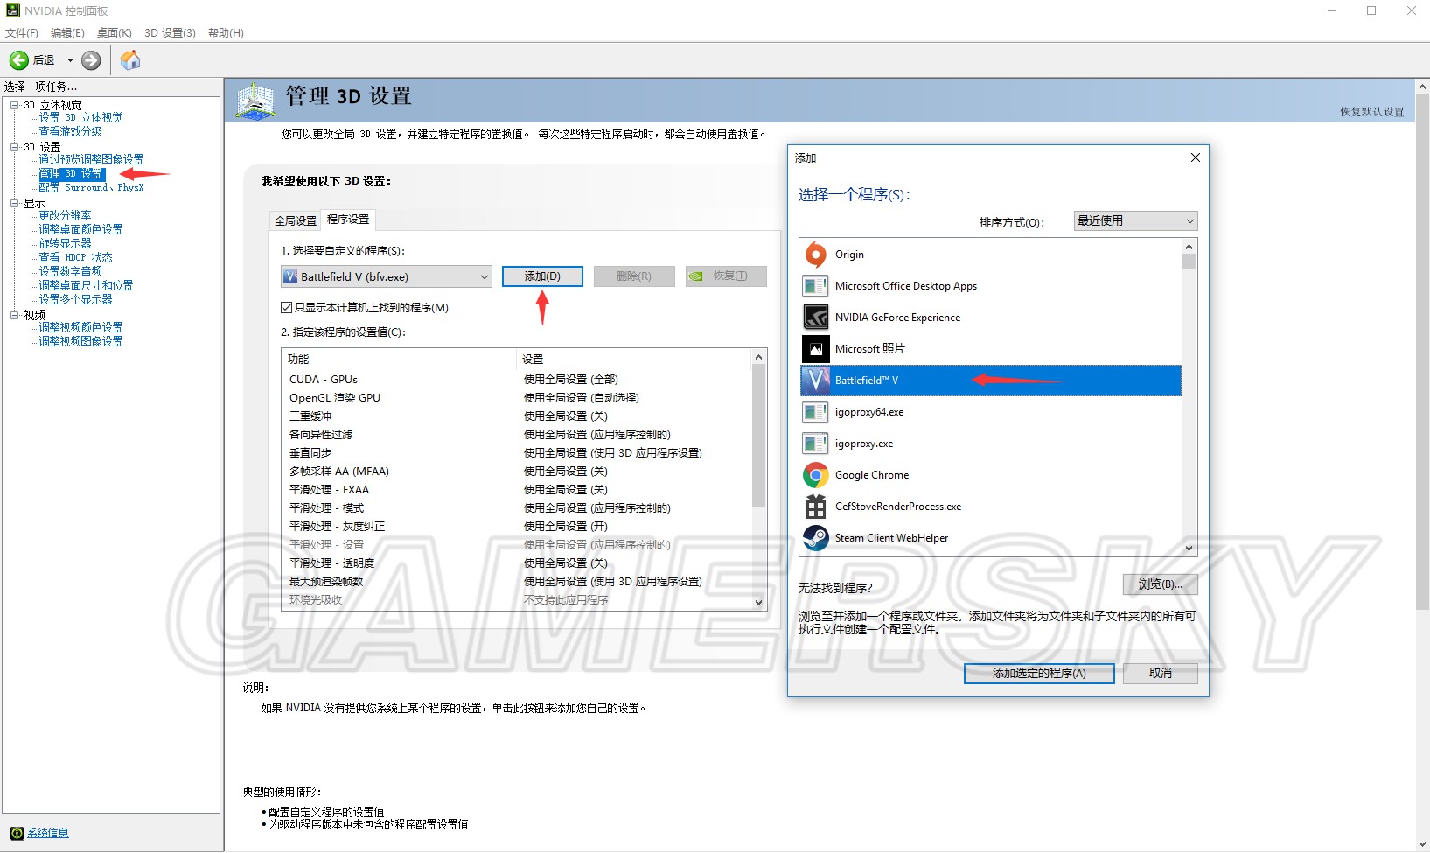The height and width of the screenshot is (853, 1430).
Task: Select 调整视频图像设置 tree item
Action: click(80, 341)
